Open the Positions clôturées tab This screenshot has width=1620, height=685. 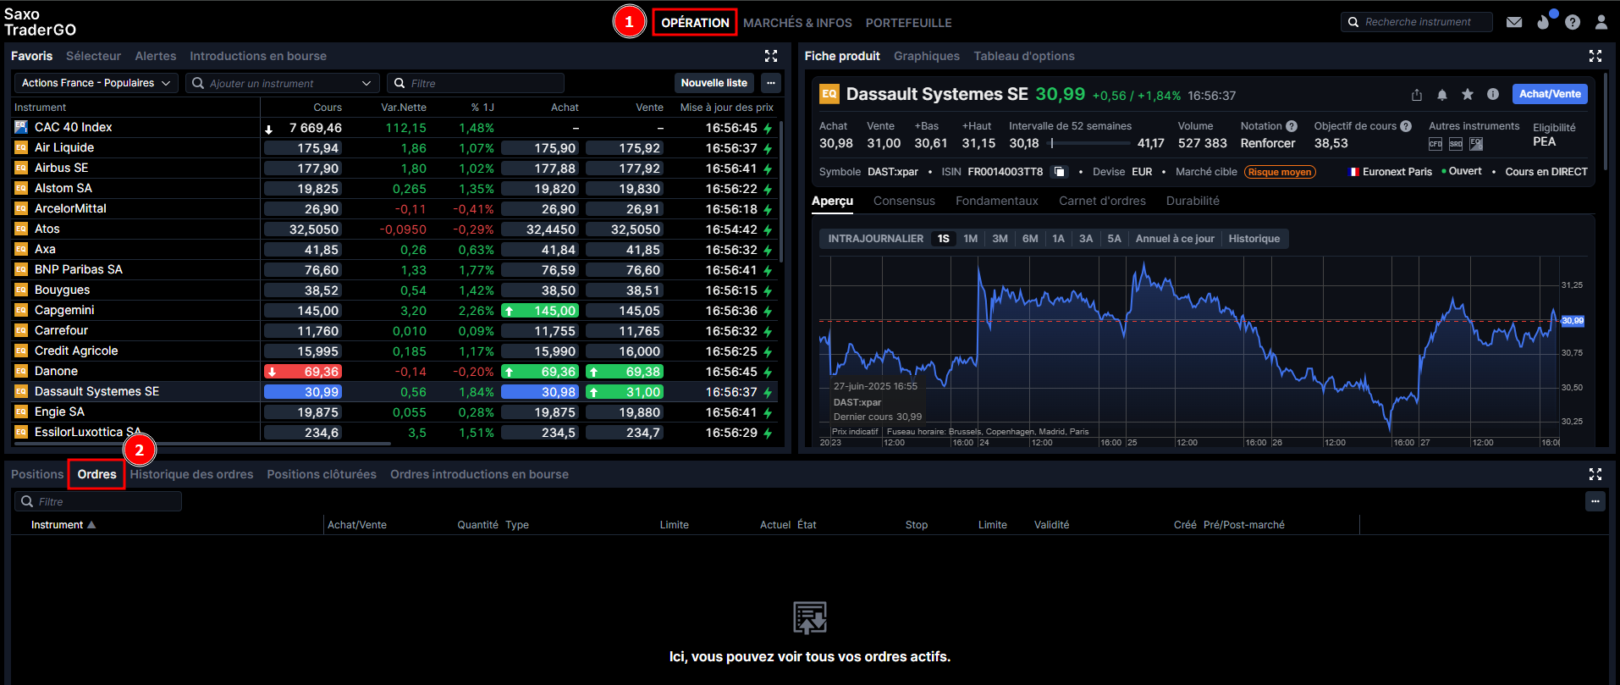322,474
